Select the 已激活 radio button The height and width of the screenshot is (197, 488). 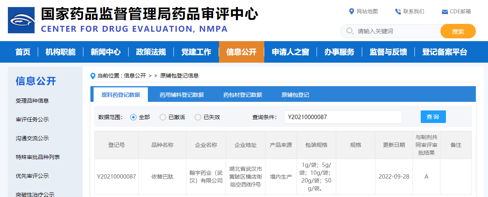click(x=163, y=117)
